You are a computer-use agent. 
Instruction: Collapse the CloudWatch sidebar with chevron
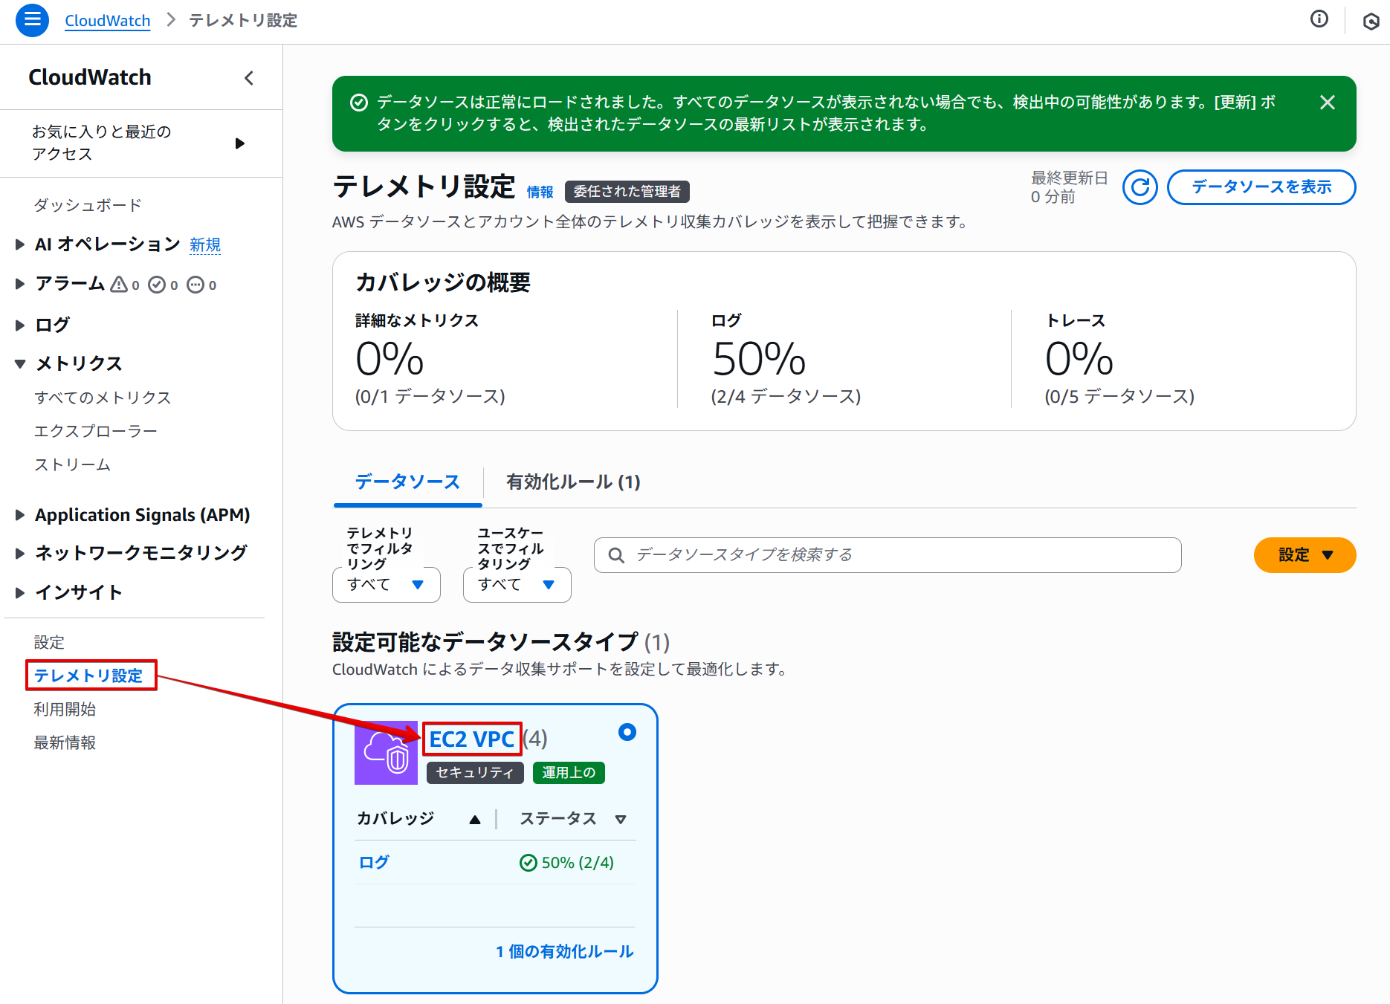(249, 78)
